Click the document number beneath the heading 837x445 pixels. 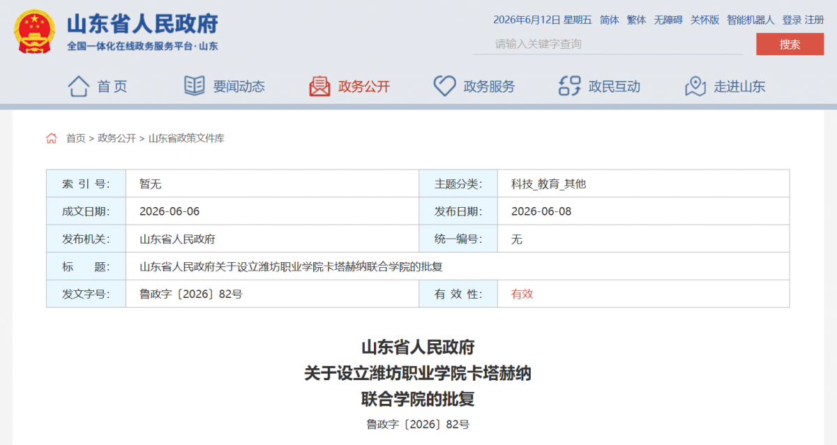click(418, 423)
